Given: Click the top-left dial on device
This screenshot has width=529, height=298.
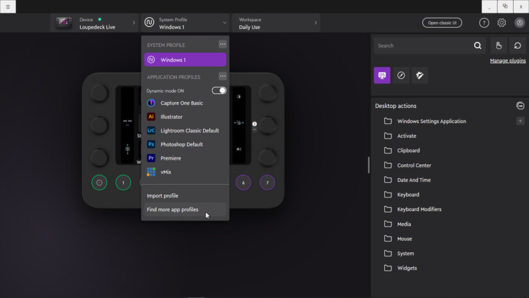Looking at the screenshot, I should 99,93.
